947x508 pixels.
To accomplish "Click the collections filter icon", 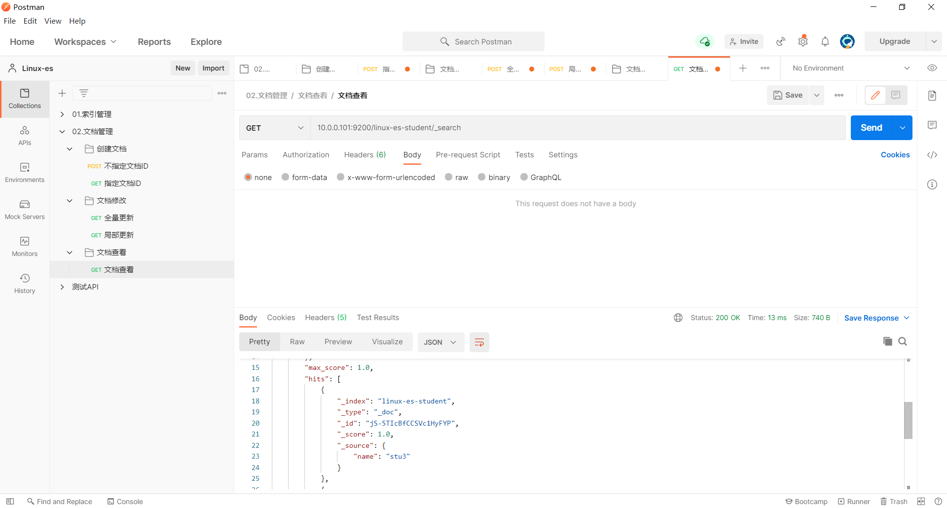I will [x=84, y=93].
